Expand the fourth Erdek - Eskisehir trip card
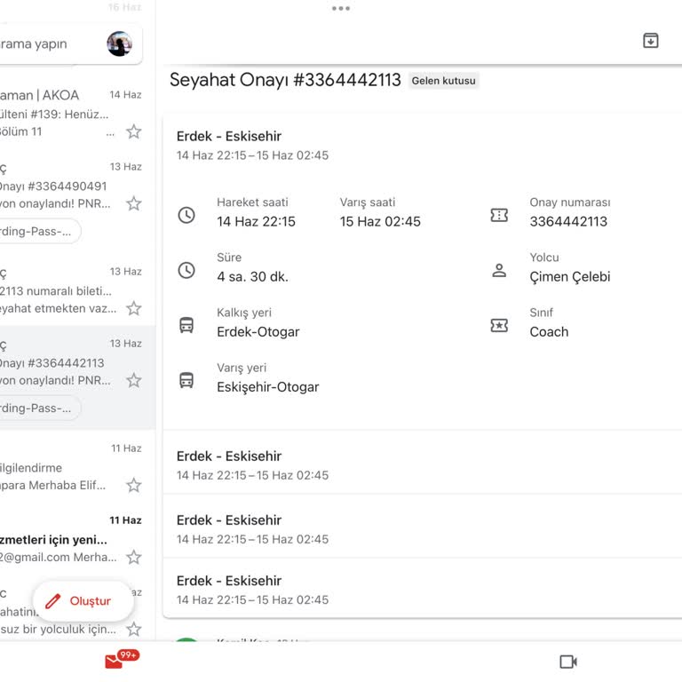This screenshot has width=682, height=682. (422, 590)
